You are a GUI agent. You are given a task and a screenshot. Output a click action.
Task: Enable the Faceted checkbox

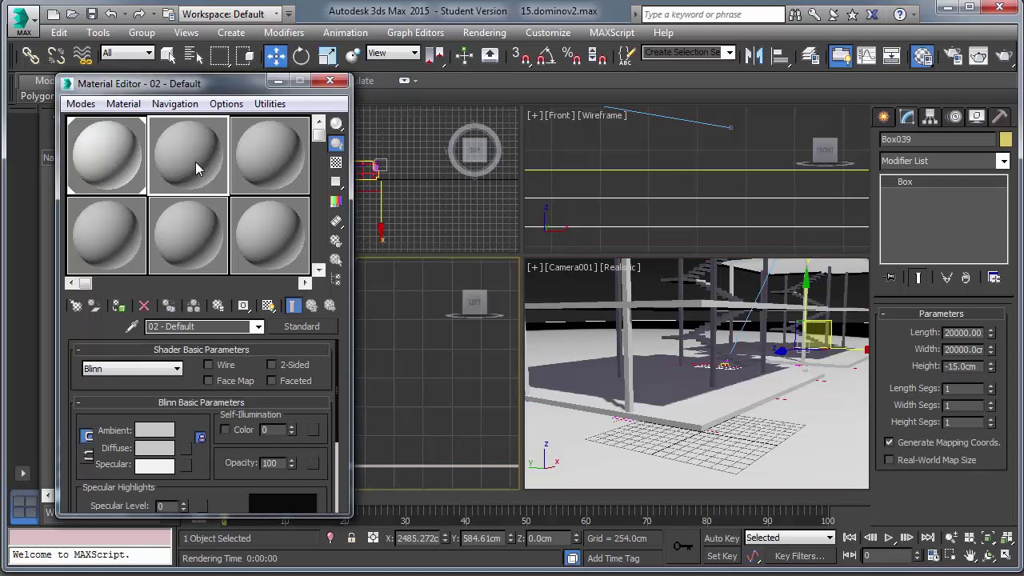click(271, 381)
